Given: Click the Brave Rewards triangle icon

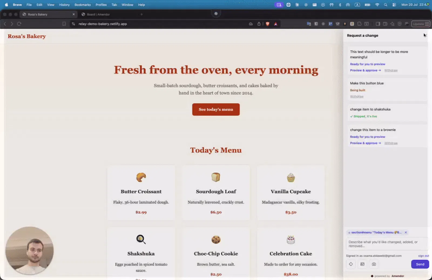Looking at the screenshot, I should (x=275, y=24).
